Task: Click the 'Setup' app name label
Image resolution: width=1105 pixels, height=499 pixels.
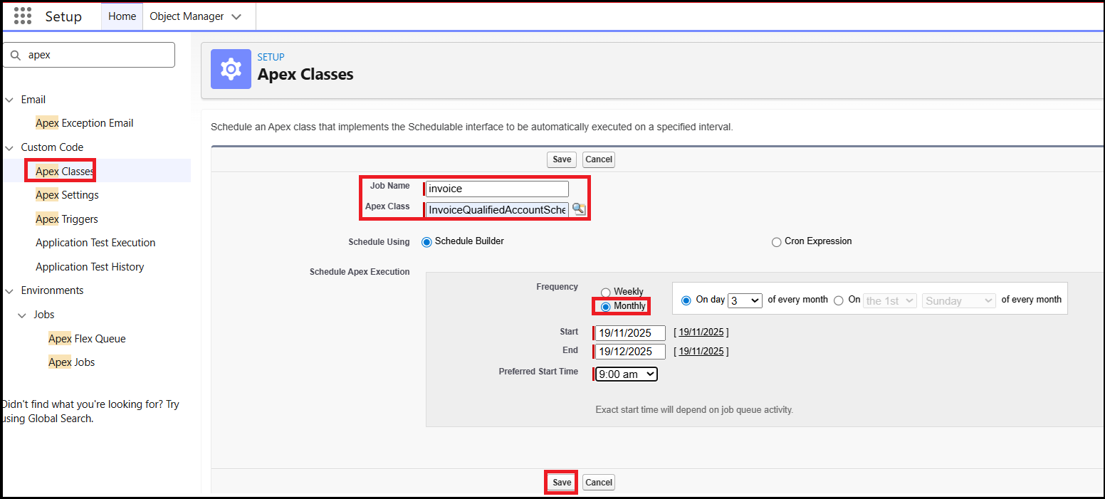Action: point(63,16)
